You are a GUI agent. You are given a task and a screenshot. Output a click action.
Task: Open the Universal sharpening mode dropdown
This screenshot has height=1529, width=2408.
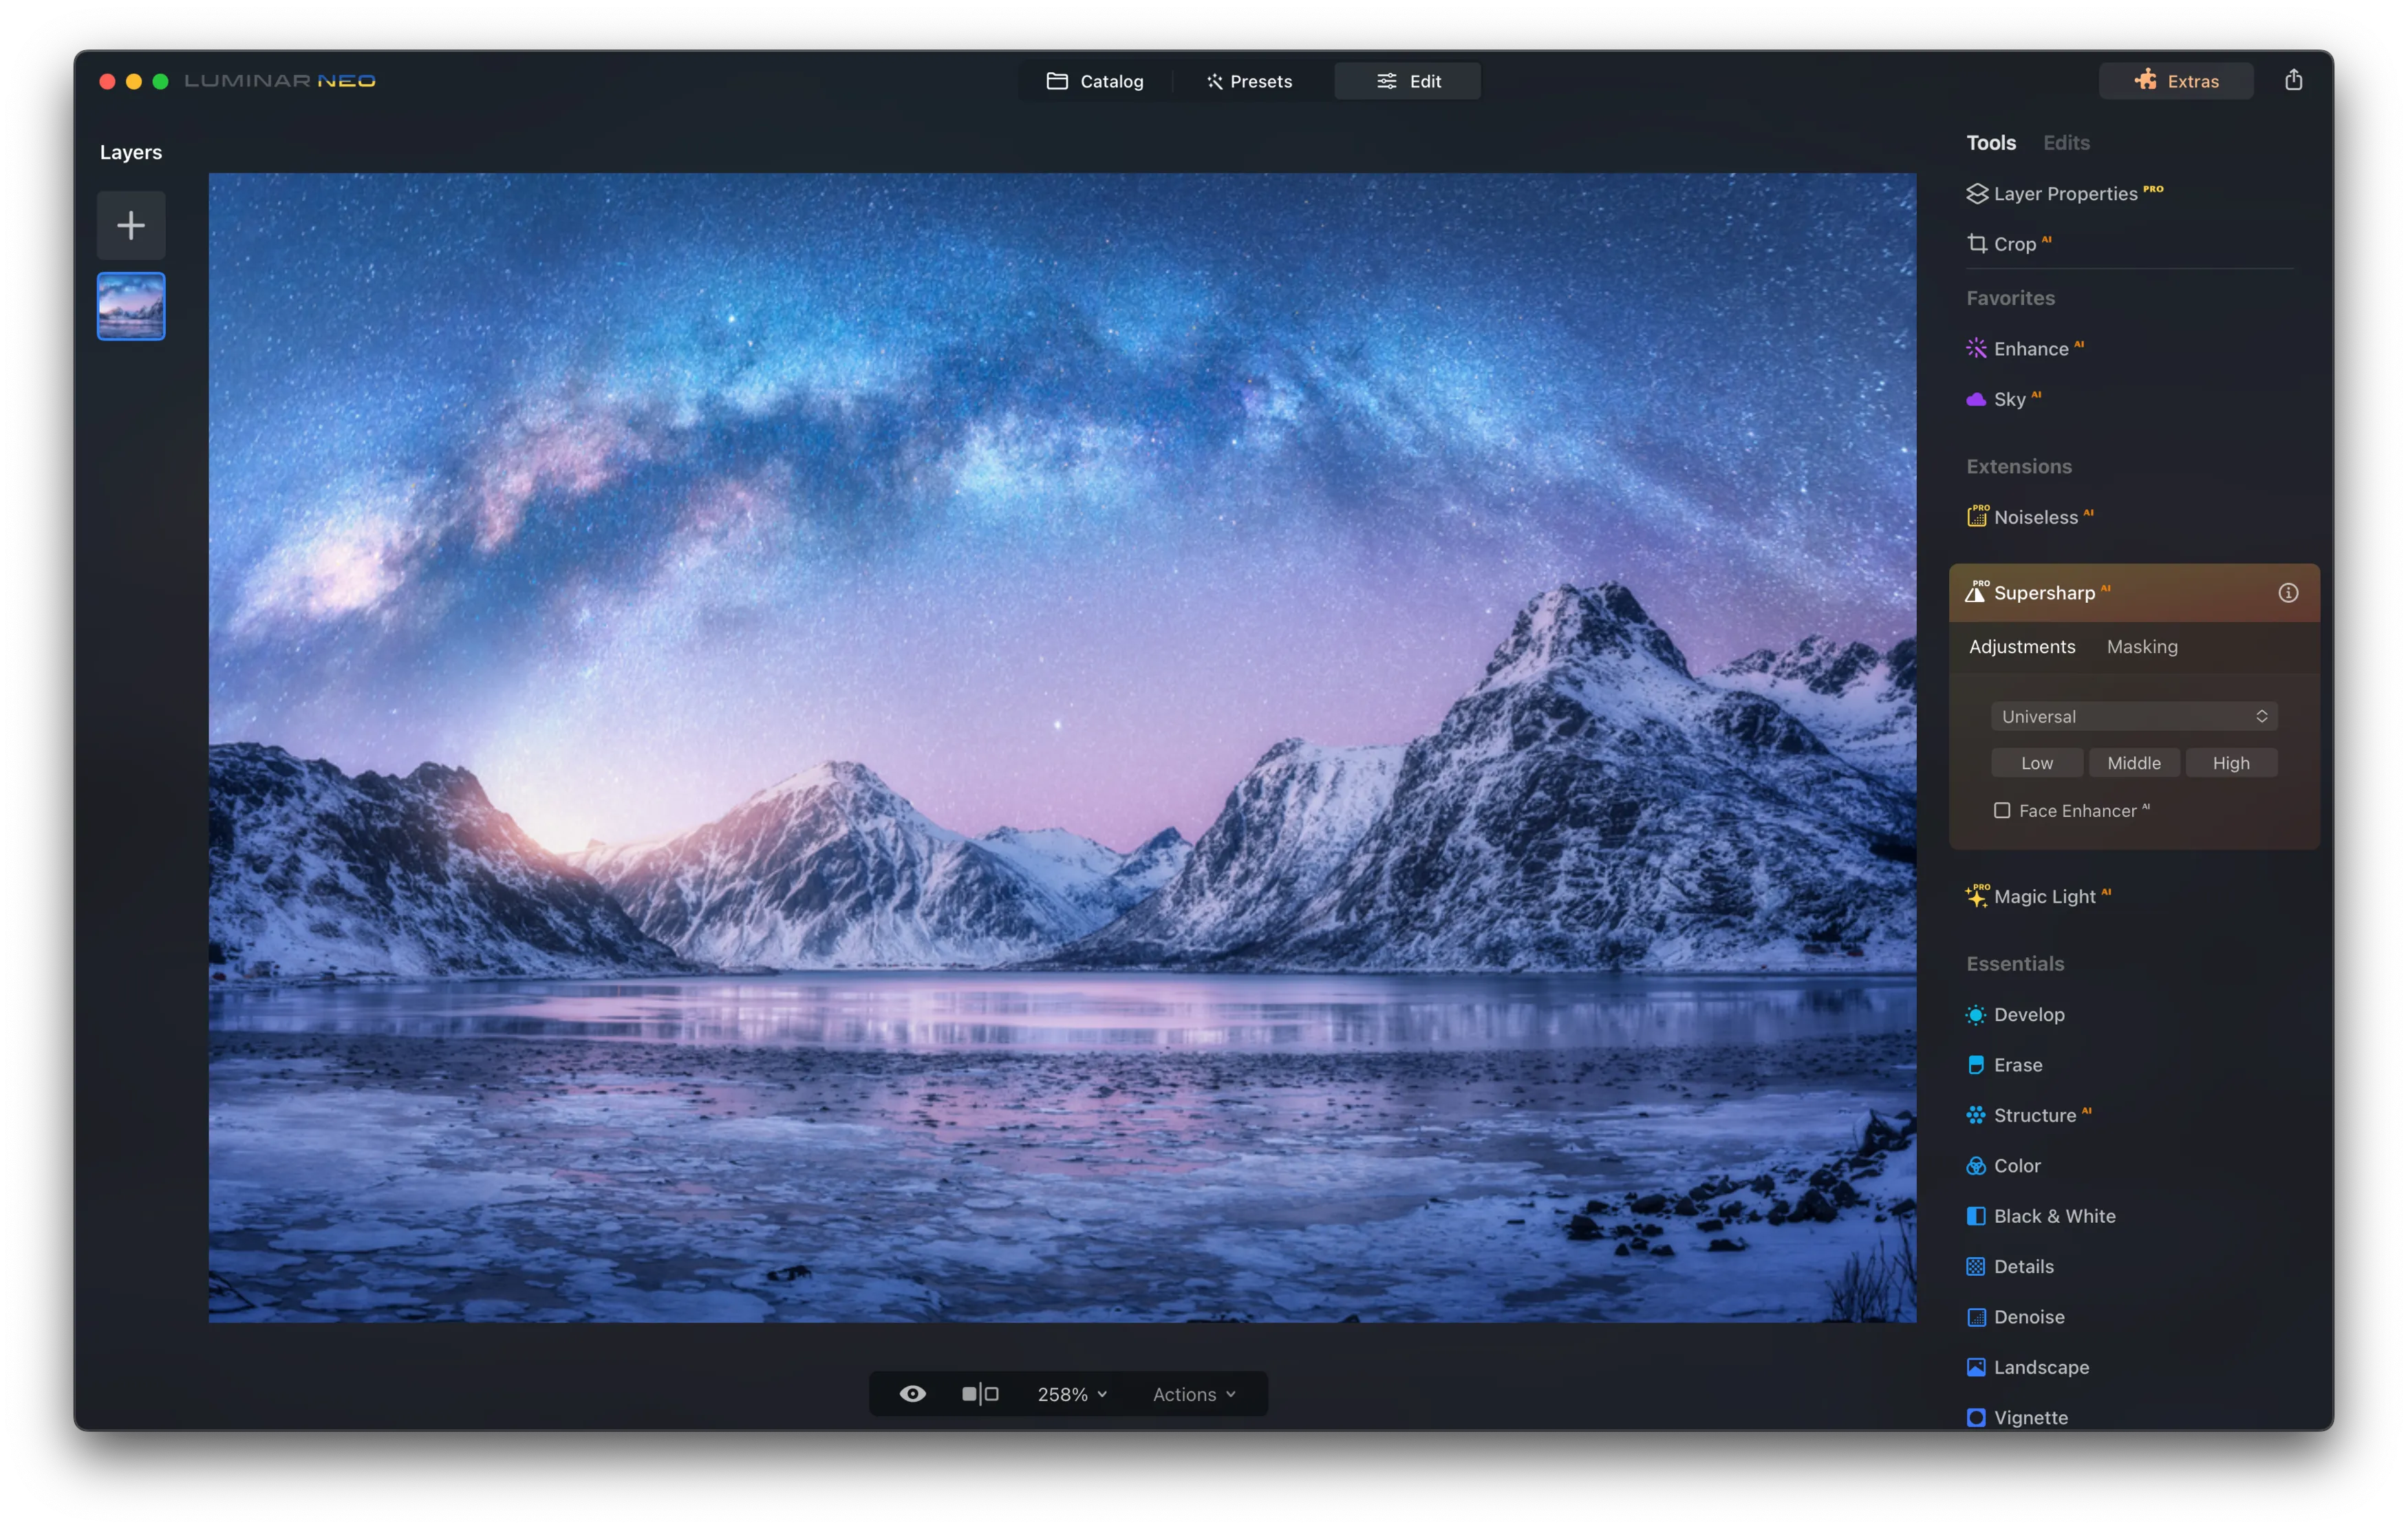[x=2133, y=716]
